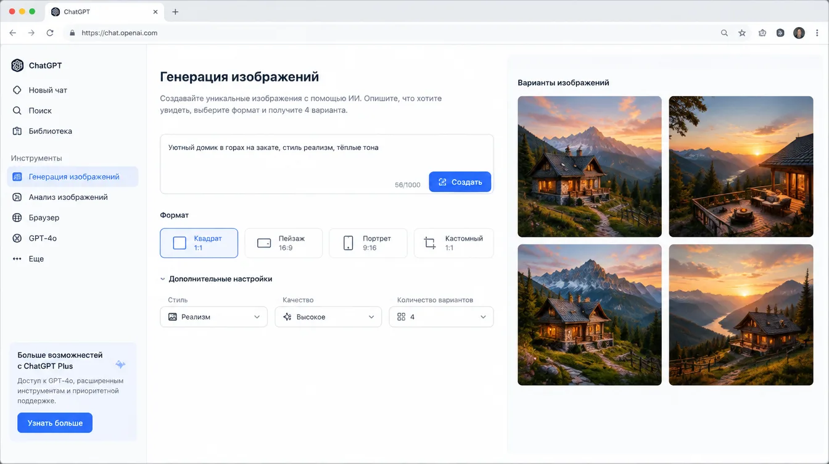Click the GPT-4o icon in sidebar
This screenshot has height=464, width=829.
pyautogui.click(x=17, y=238)
